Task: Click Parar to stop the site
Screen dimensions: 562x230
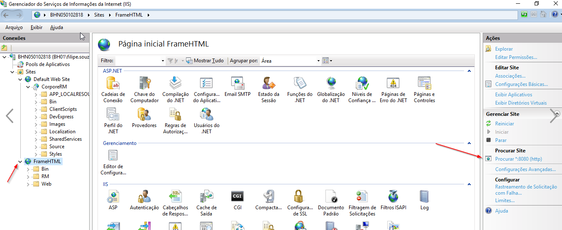Action: pyautogui.click(x=501, y=140)
